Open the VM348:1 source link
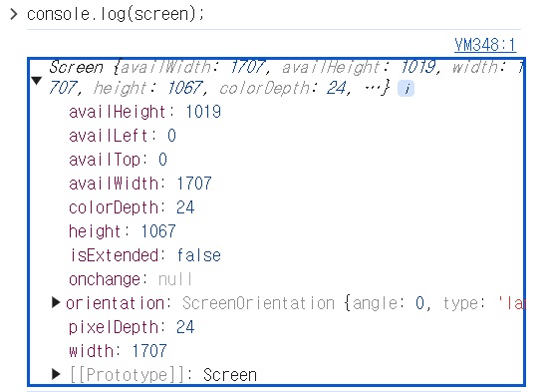The width and height of the screenshot is (547, 392). pyautogui.click(x=485, y=45)
